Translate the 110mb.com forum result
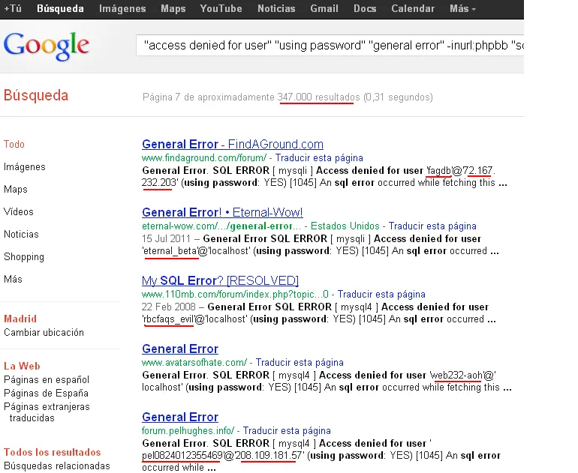This screenshot has width=578, height=473. (x=381, y=295)
